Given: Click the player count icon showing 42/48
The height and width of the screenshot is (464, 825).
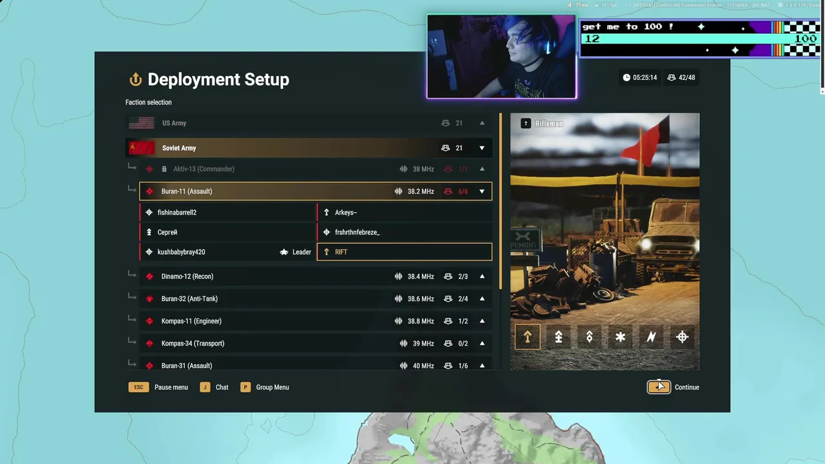Looking at the screenshot, I should point(672,77).
